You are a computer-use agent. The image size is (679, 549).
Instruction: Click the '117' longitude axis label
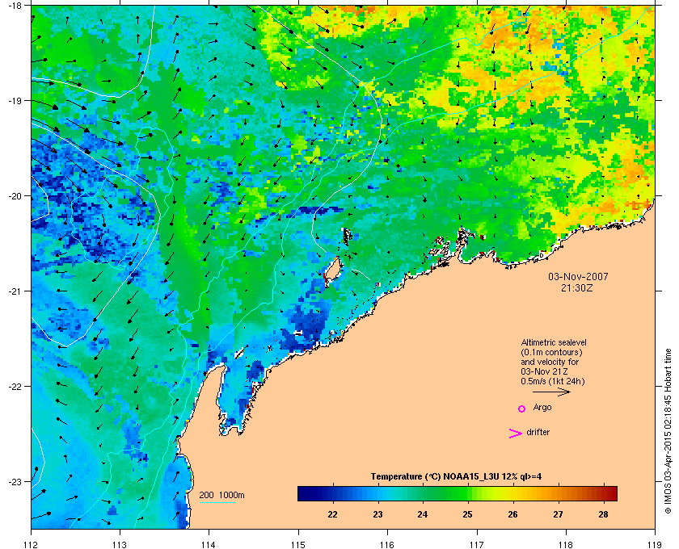click(477, 544)
